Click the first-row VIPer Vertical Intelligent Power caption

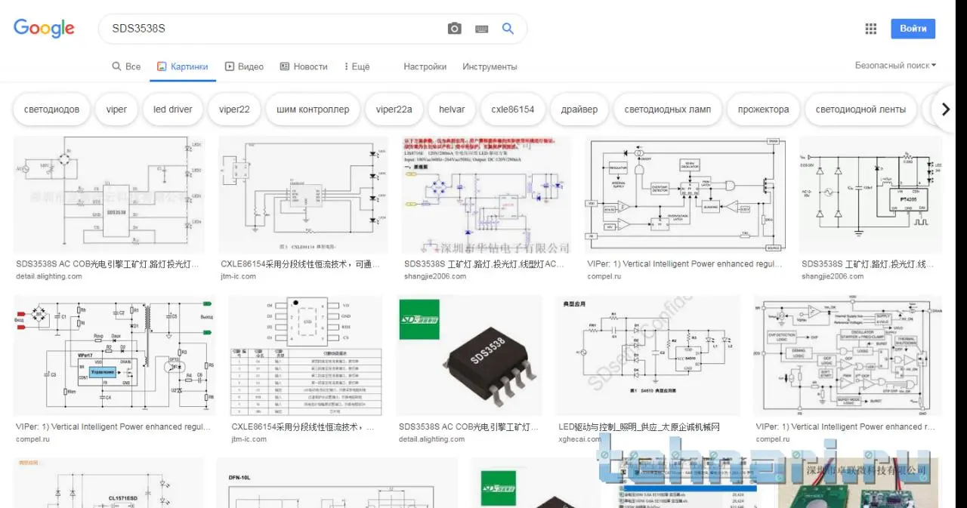coord(685,264)
